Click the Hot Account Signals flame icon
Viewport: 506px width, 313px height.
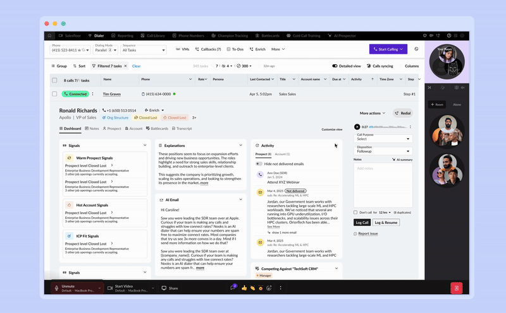coord(69,205)
